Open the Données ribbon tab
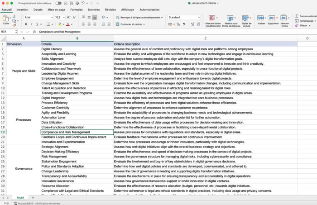This screenshot has height=205, width=317. (x=94, y=10)
